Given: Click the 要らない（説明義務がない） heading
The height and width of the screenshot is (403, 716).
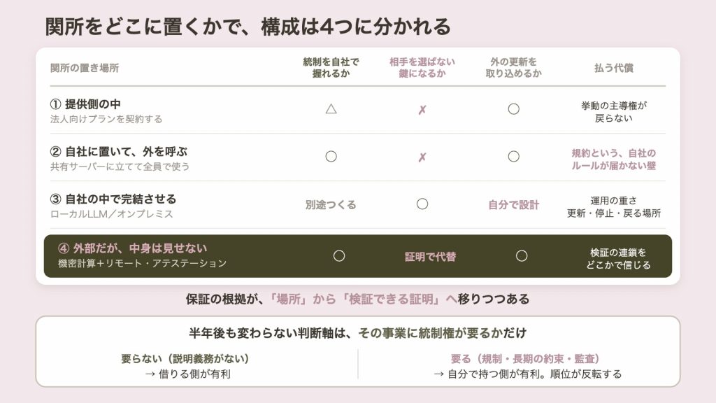Looking at the screenshot, I should [185, 359].
